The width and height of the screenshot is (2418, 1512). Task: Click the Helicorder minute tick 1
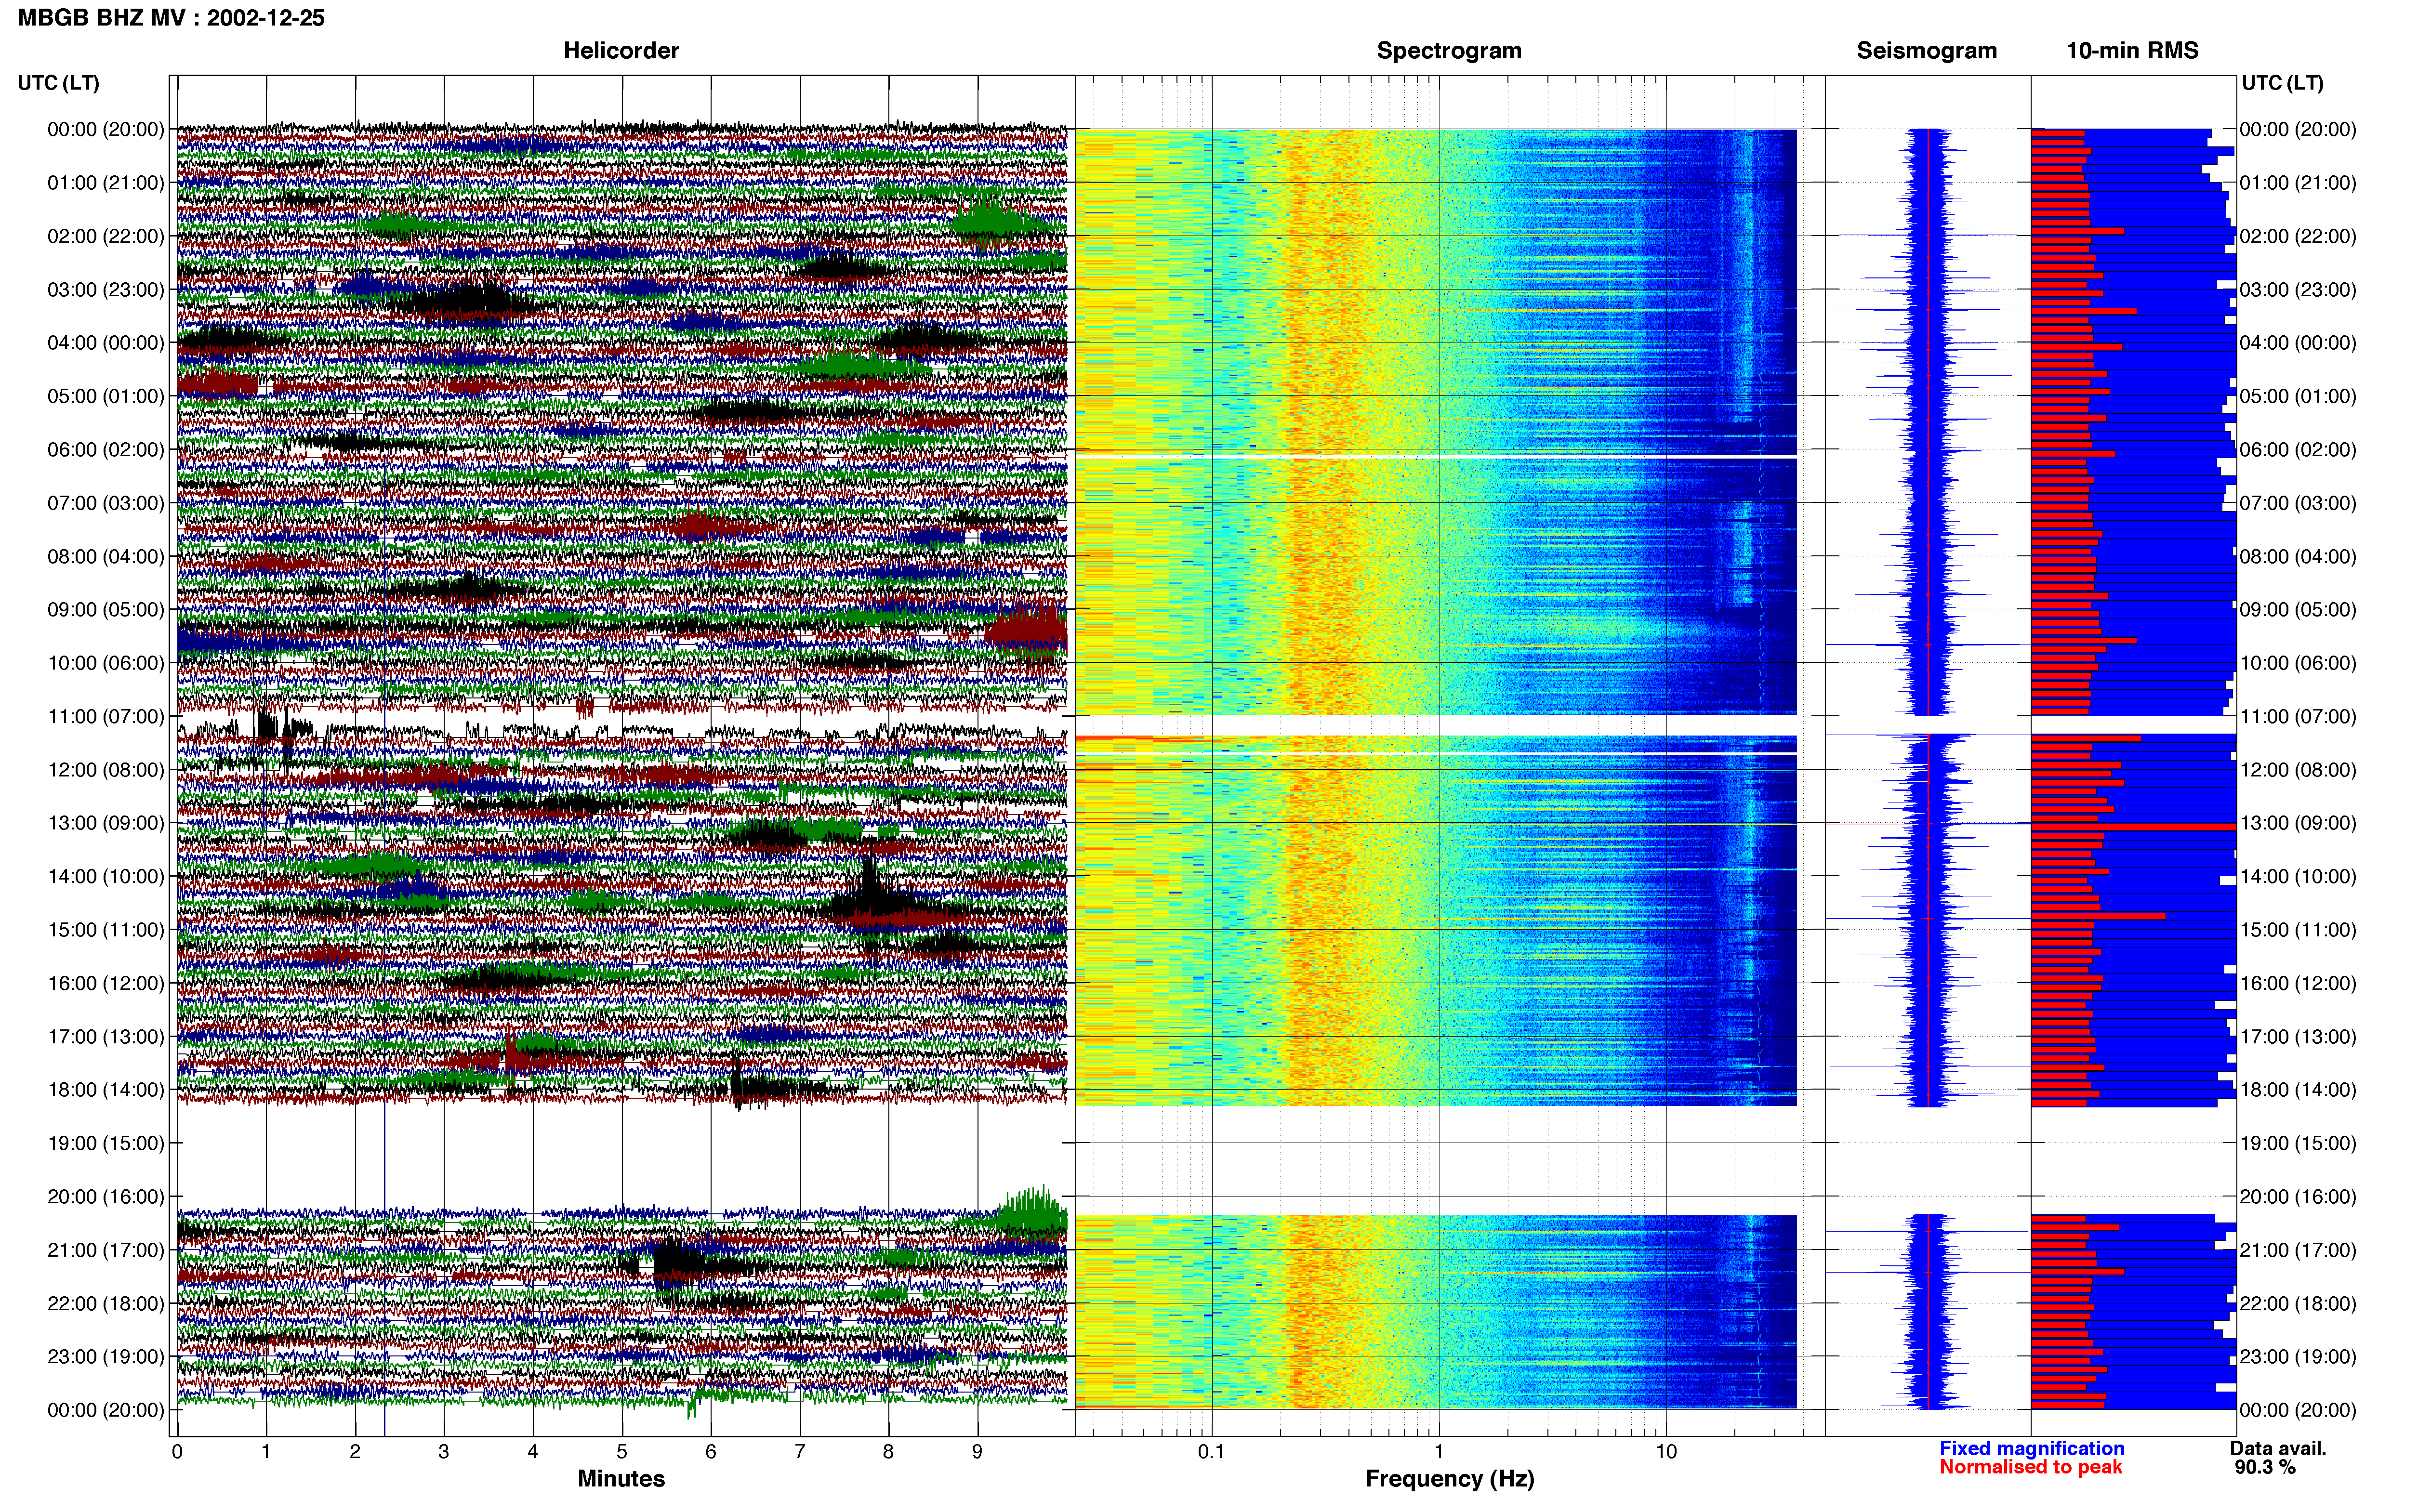tap(266, 1452)
